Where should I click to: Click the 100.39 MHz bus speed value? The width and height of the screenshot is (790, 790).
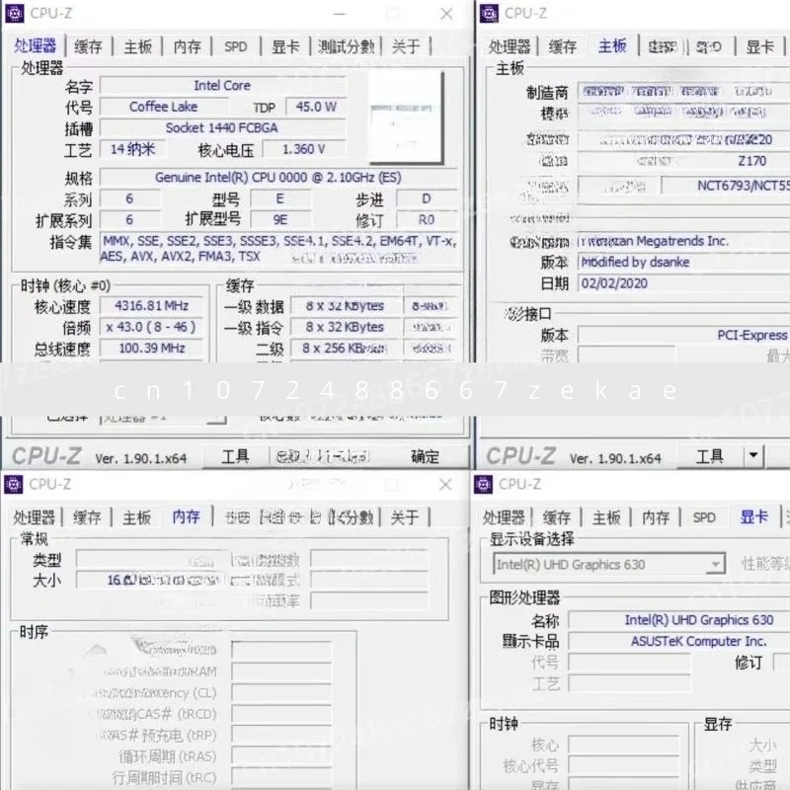tap(152, 349)
